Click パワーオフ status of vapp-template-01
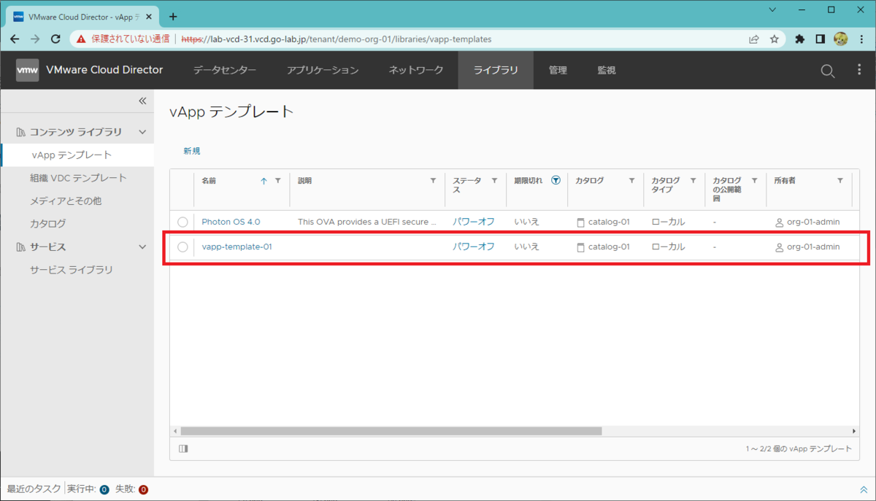The height and width of the screenshot is (501, 876). tap(473, 246)
